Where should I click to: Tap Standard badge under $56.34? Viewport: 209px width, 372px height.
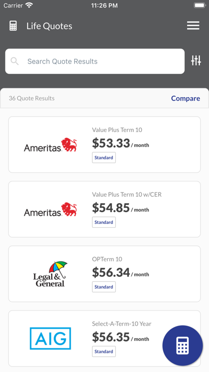[x=104, y=287]
